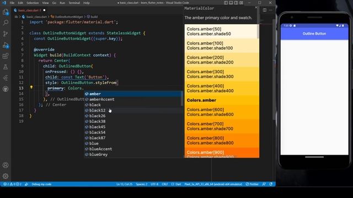
Task: Click errors and warnings count in status bar
Action: [x=12, y=184]
